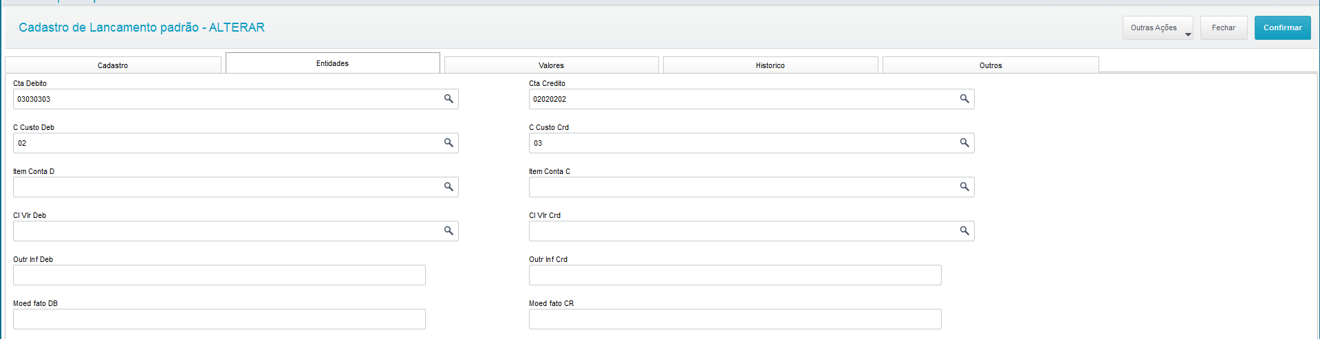Focus the Moed fato DB field

(x=219, y=319)
